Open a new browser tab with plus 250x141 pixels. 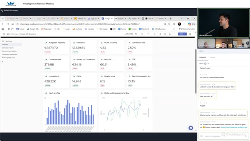click(x=170, y=18)
